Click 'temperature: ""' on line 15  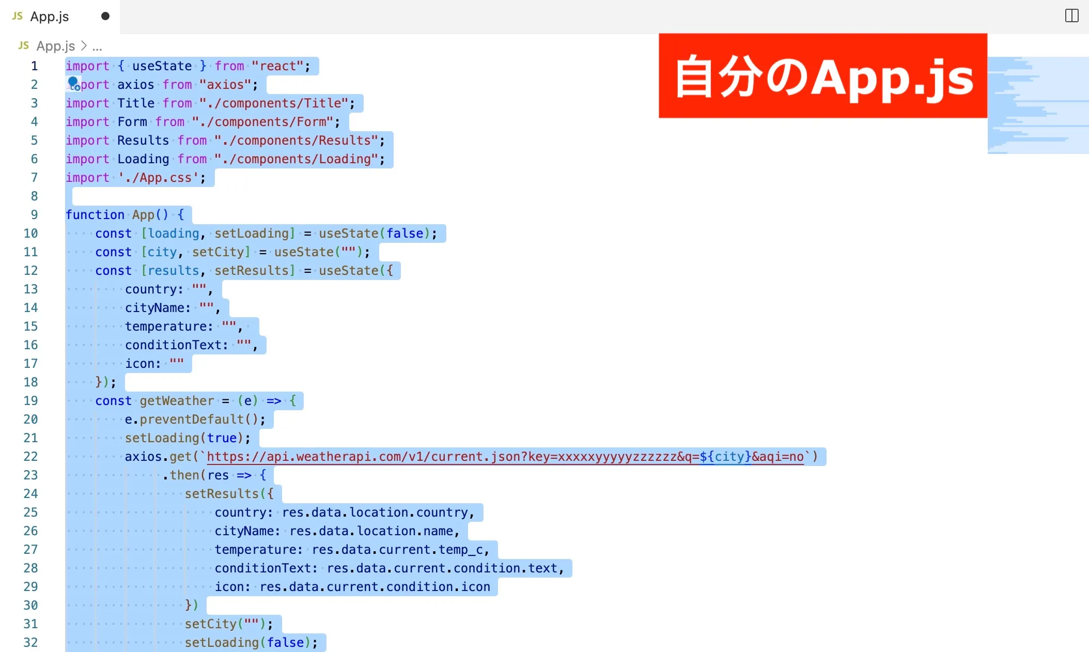pos(181,327)
